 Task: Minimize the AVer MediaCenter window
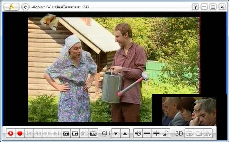tap(204, 7)
